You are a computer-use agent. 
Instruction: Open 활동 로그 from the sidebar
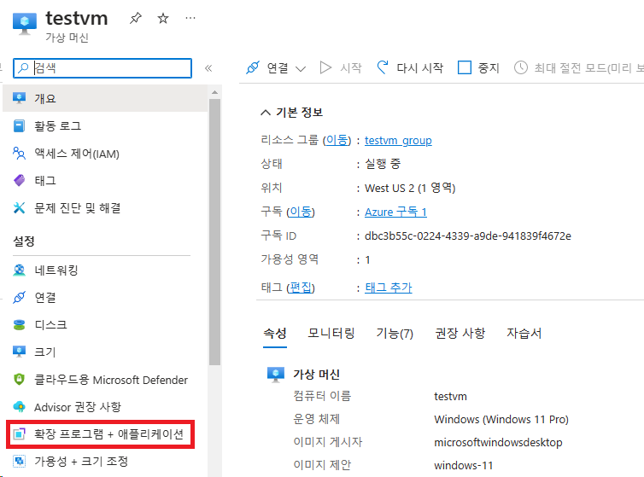(57, 126)
